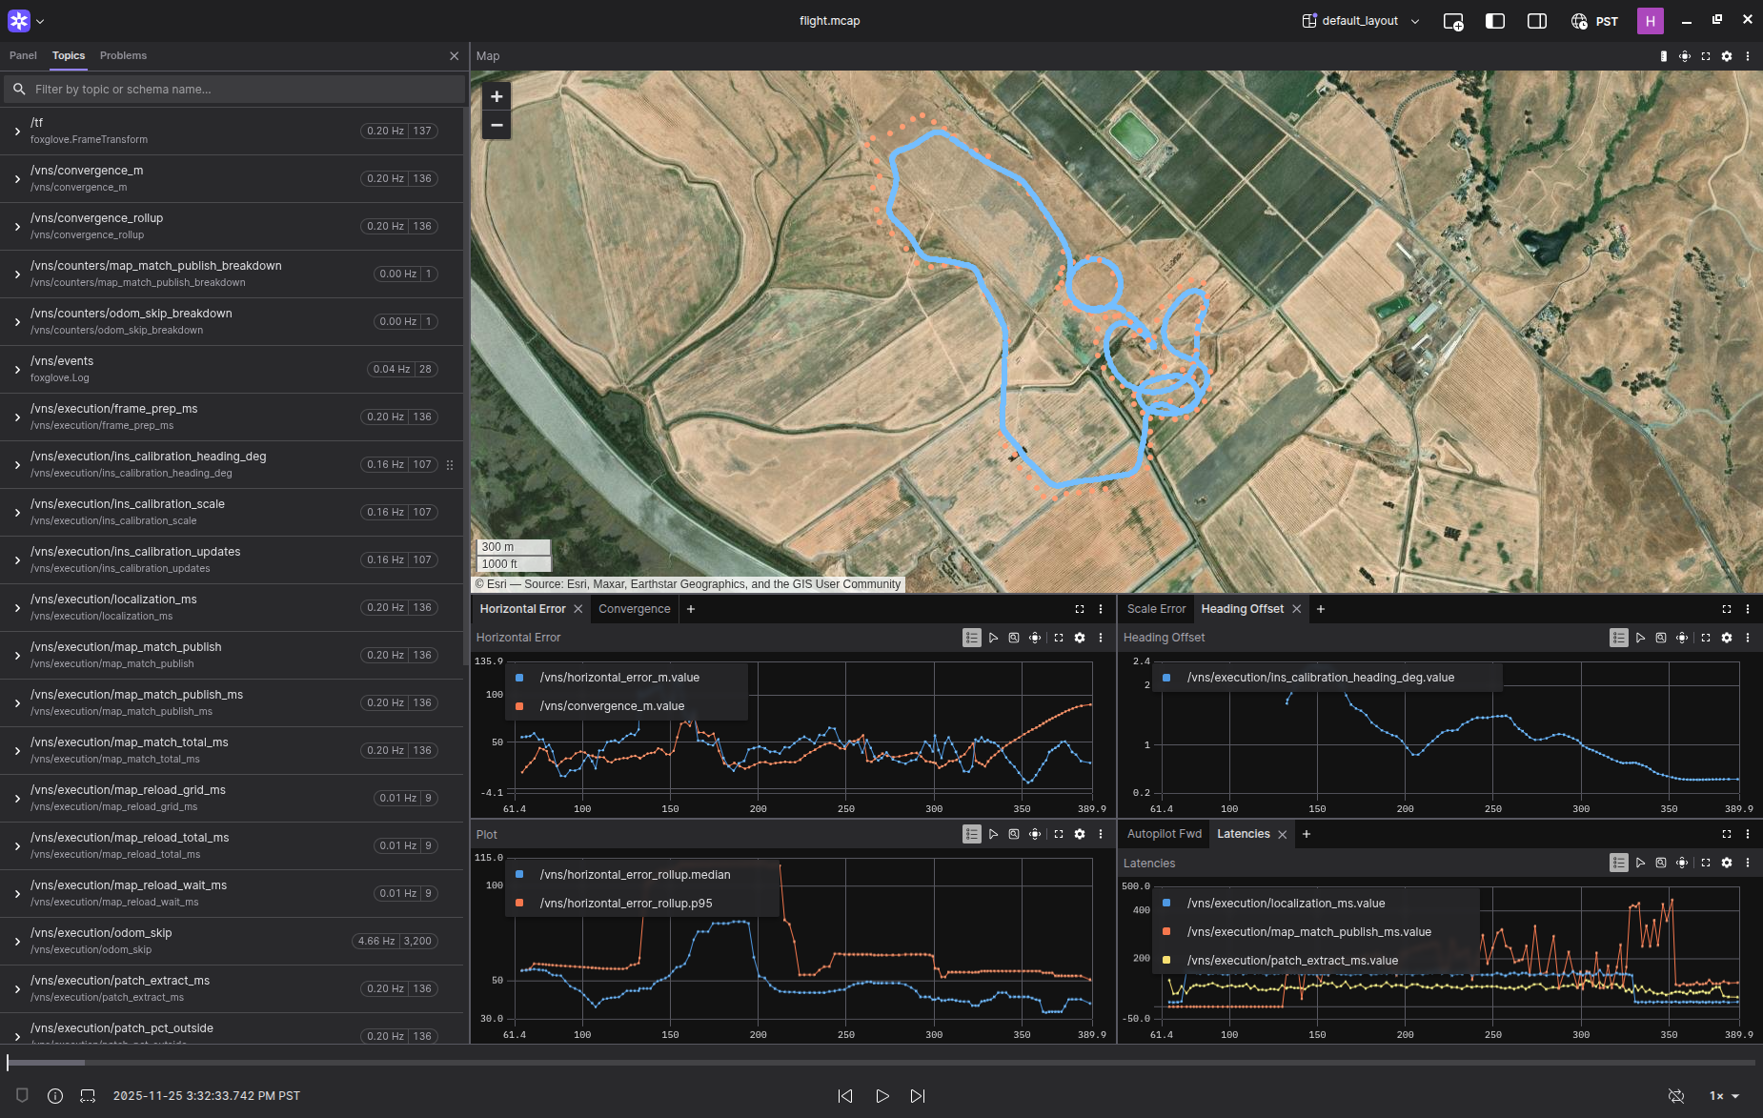Open the data source info icon
1763x1118 pixels.
(x=55, y=1096)
